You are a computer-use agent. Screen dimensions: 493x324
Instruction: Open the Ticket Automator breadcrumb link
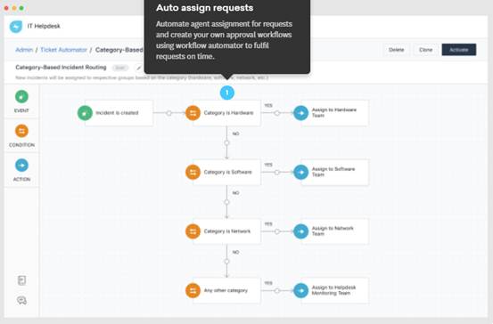point(63,50)
